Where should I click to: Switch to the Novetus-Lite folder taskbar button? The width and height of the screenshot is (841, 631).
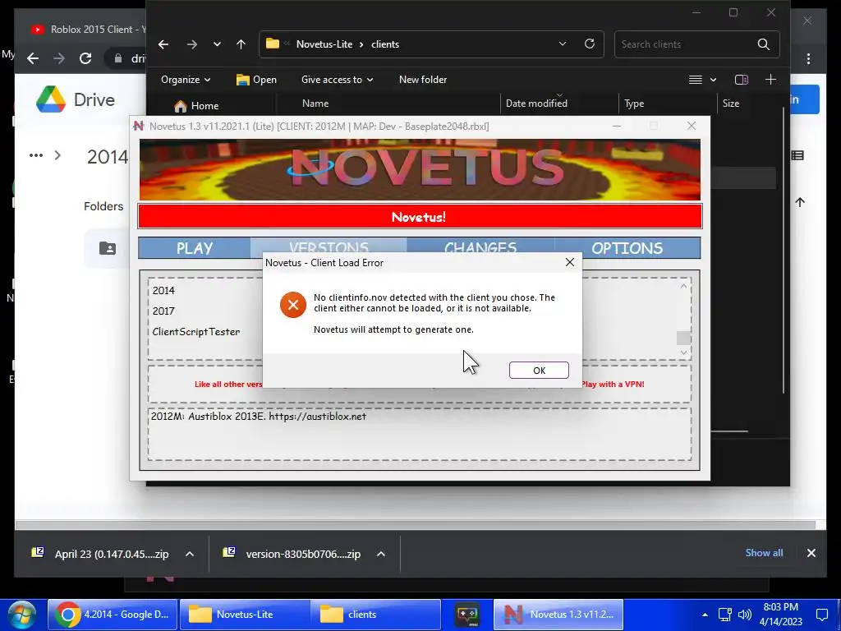(245, 615)
